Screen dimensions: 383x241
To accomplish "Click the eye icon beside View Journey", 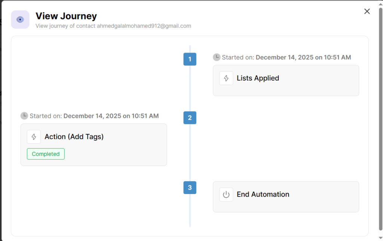I will pyautogui.click(x=20, y=19).
